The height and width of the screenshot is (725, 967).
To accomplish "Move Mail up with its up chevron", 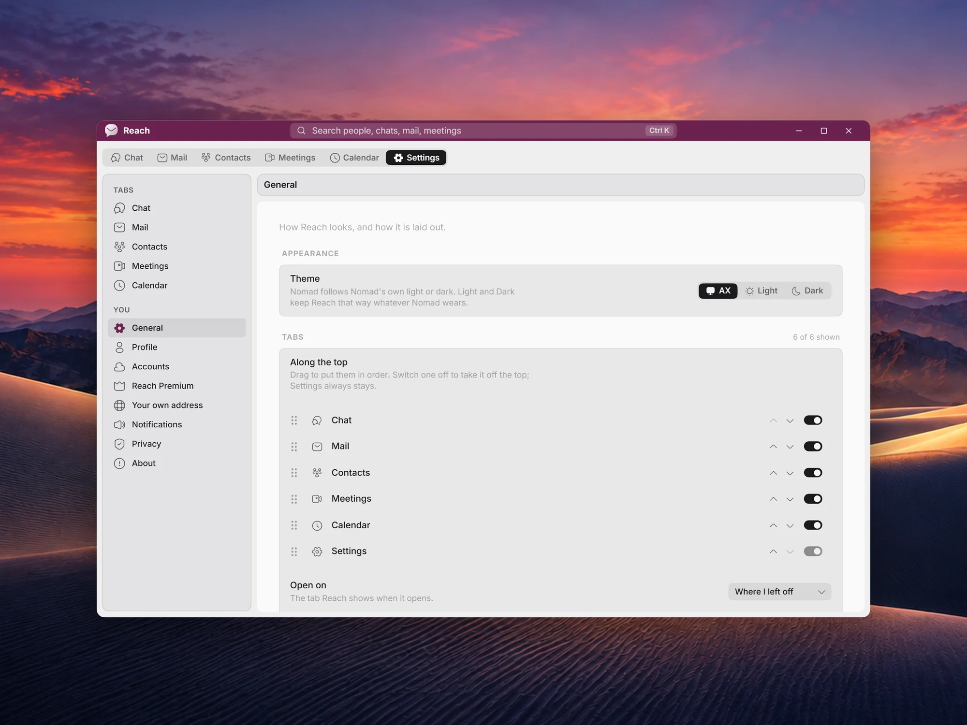I will pyautogui.click(x=773, y=447).
